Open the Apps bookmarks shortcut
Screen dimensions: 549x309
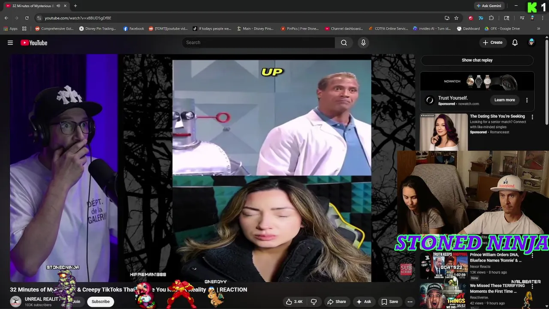[x=10, y=29]
